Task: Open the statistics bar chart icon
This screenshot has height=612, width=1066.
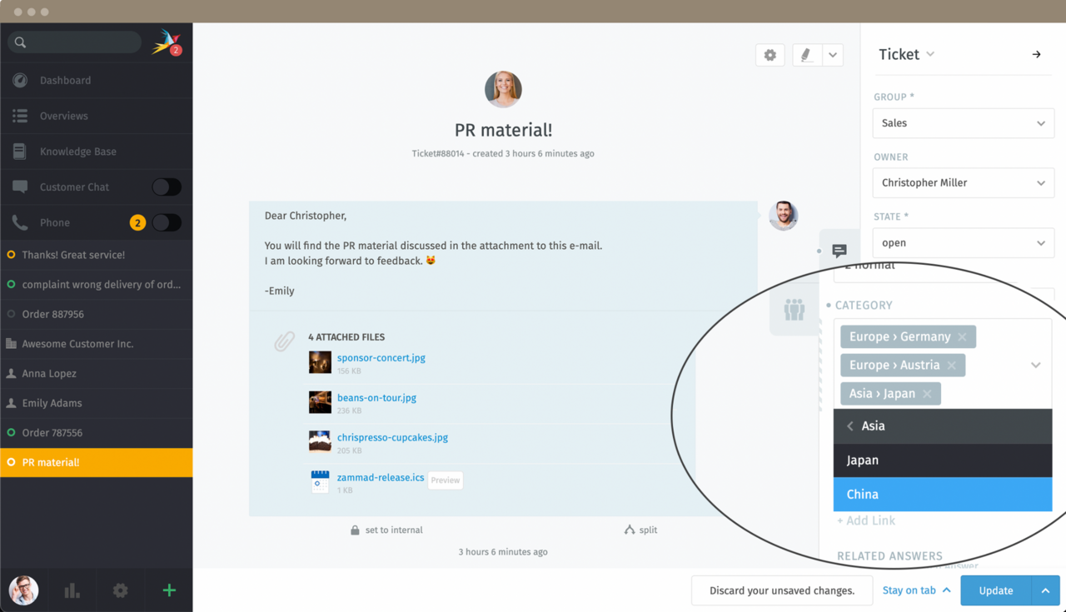Action: (x=72, y=590)
